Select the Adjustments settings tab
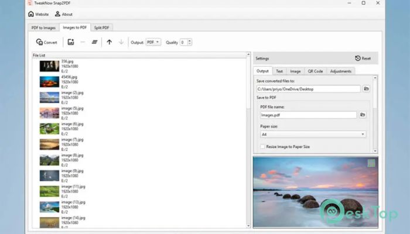The width and height of the screenshot is (410, 234). click(x=340, y=71)
